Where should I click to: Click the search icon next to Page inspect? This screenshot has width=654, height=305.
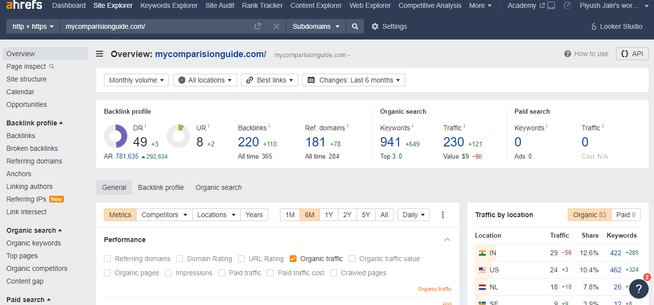[52, 66]
